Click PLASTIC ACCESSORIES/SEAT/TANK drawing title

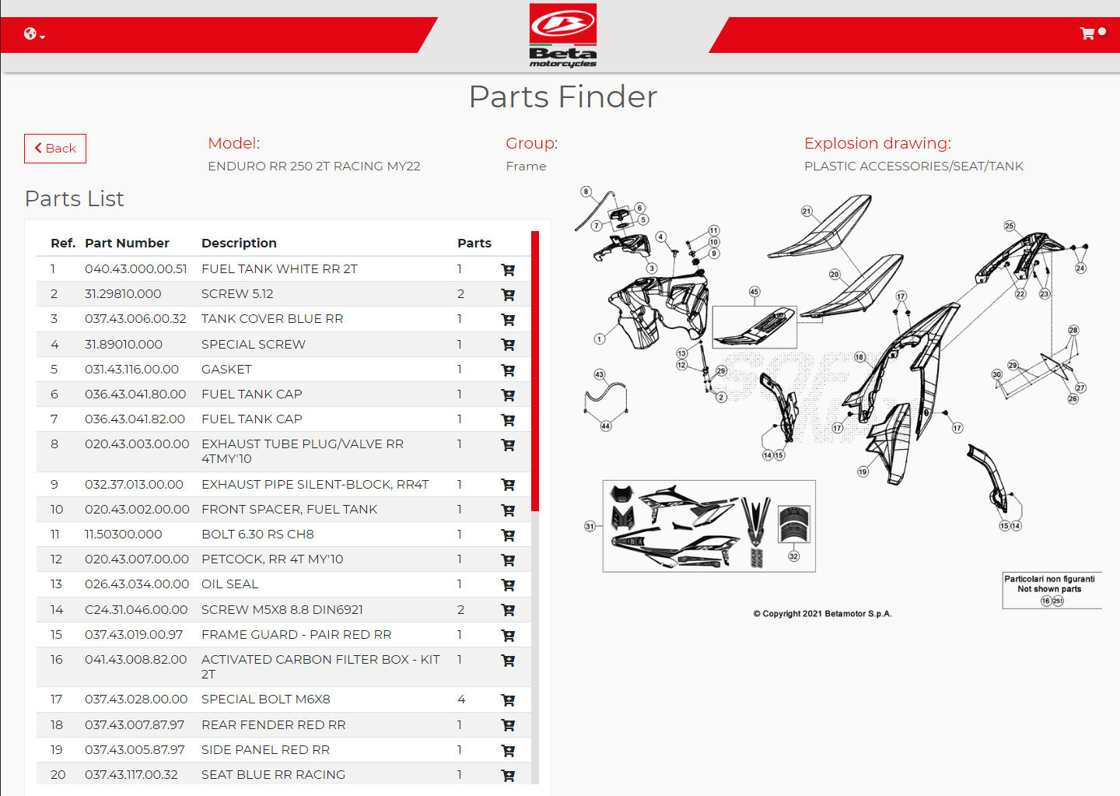[x=914, y=167]
